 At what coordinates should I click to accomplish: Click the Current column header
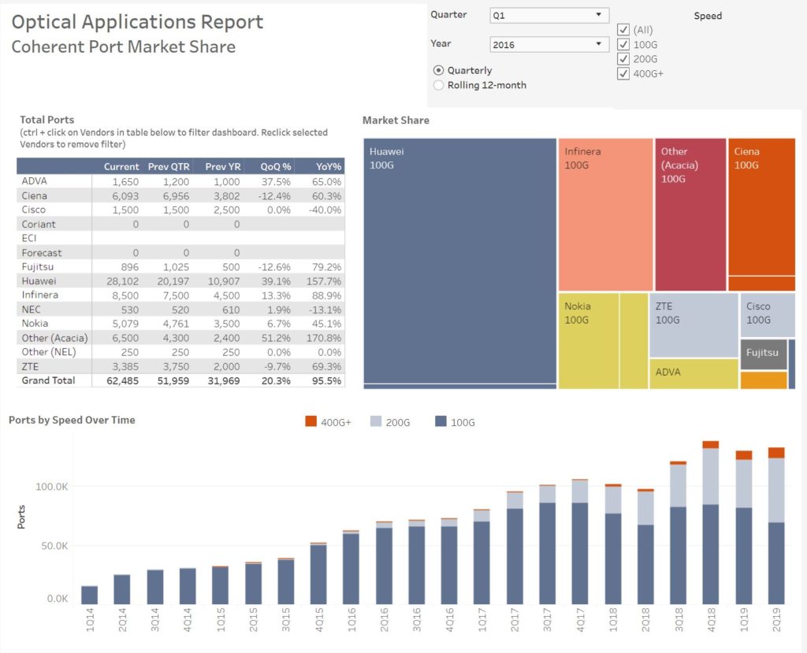121,166
